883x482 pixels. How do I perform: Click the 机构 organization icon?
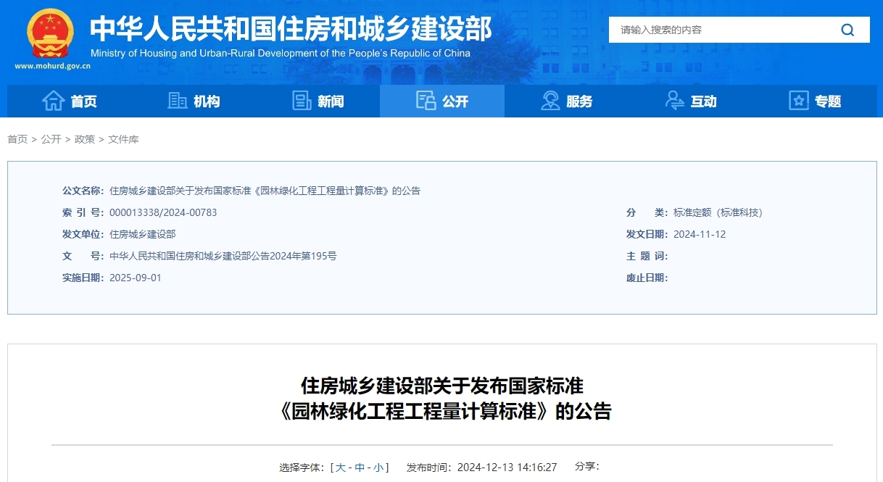click(x=178, y=101)
